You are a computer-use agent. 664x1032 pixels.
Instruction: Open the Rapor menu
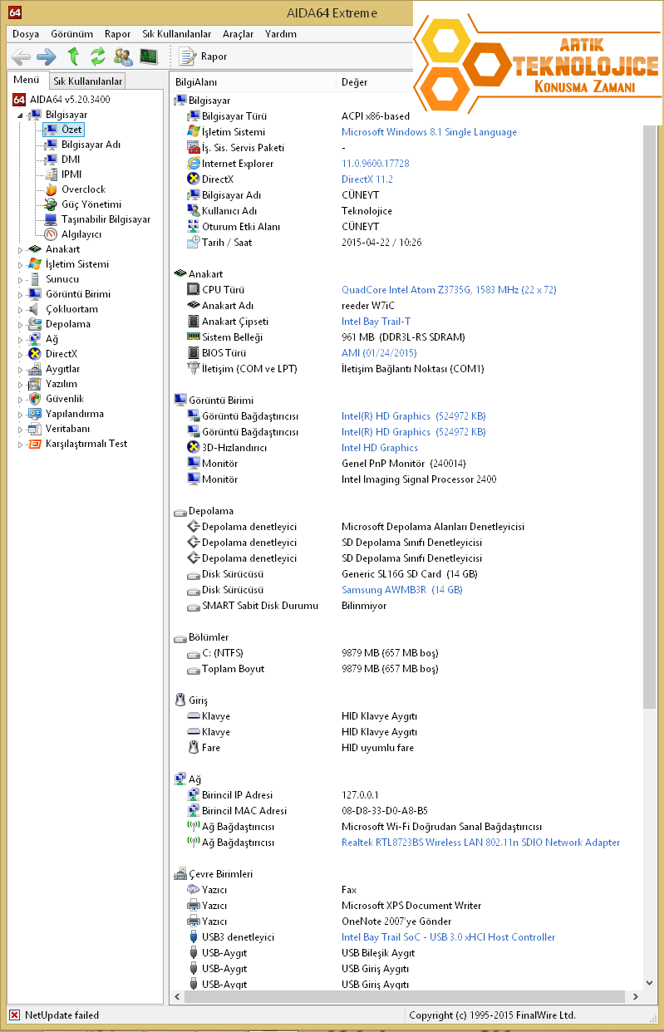[x=118, y=34]
